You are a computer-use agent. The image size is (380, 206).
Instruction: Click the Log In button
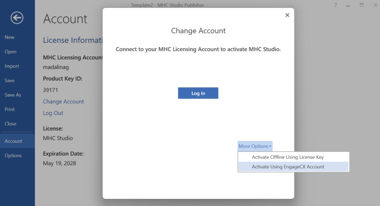(198, 93)
